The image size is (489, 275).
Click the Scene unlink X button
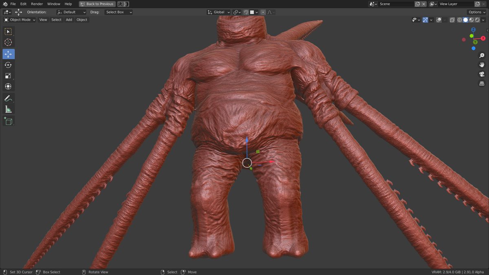pyautogui.click(x=423, y=4)
